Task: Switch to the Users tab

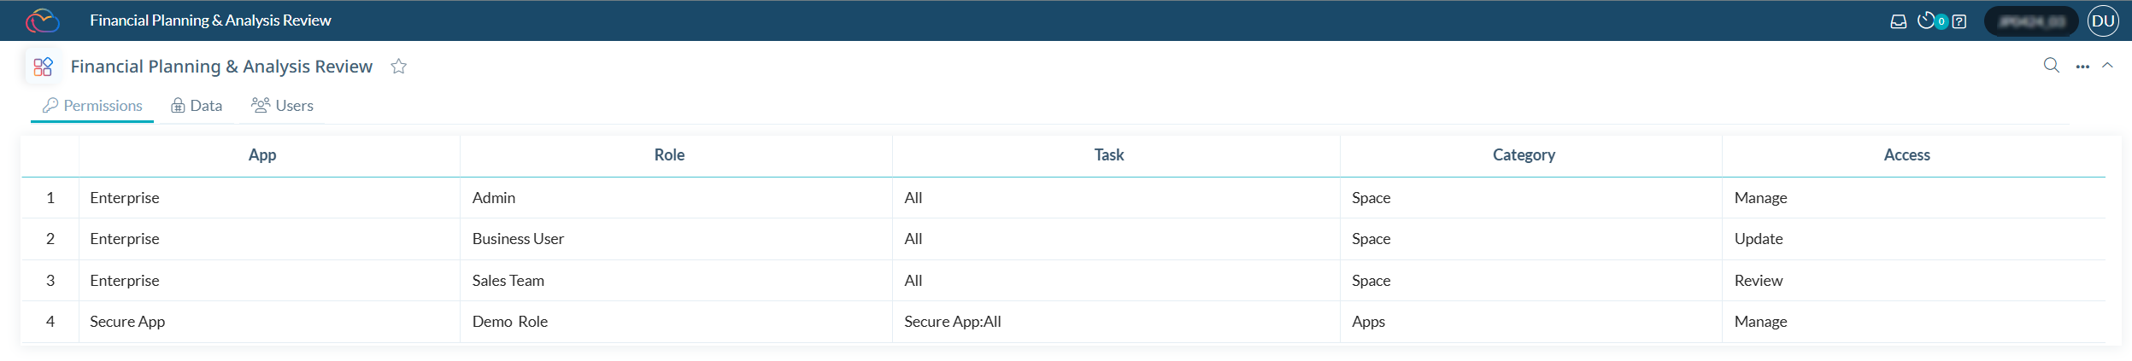Action: (x=282, y=106)
